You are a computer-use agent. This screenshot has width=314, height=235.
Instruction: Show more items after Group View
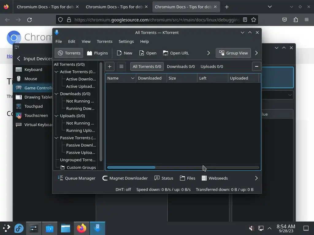pos(256,53)
